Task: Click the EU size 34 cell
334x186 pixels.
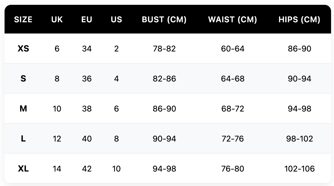Action: [x=87, y=49]
